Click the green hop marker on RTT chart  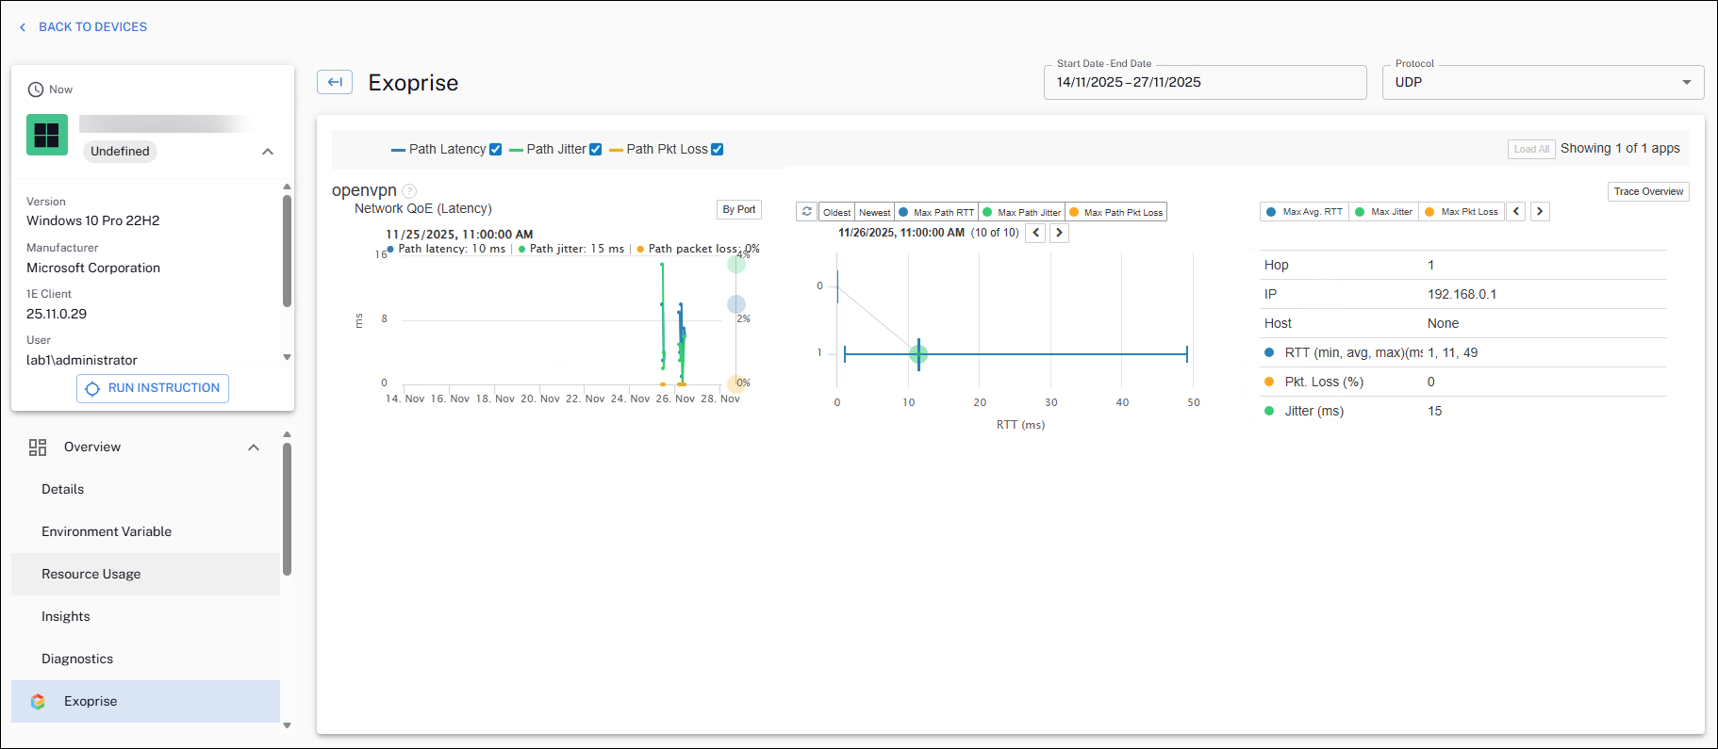tap(918, 354)
